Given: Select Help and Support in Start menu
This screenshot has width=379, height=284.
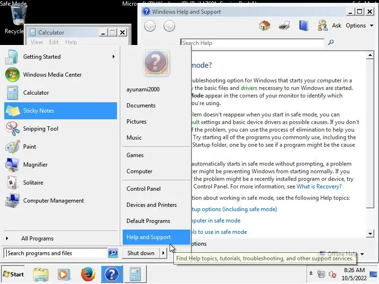Looking at the screenshot, I should pyautogui.click(x=156, y=237).
